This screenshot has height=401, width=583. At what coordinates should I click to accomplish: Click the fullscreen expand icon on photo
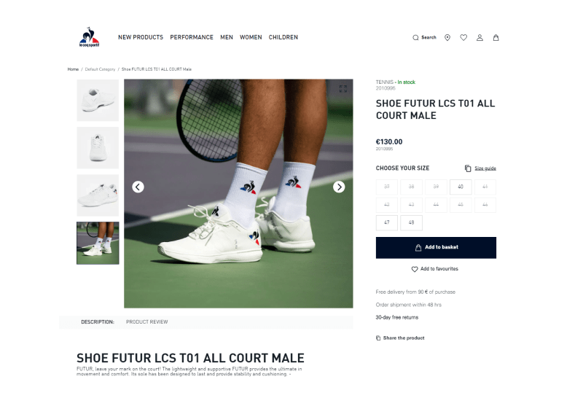tap(343, 88)
